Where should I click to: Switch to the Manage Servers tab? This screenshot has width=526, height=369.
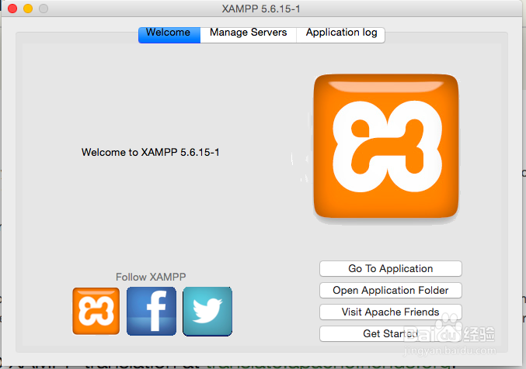[x=249, y=35]
